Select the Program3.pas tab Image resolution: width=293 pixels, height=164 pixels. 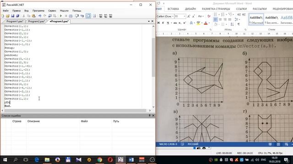click(59, 21)
